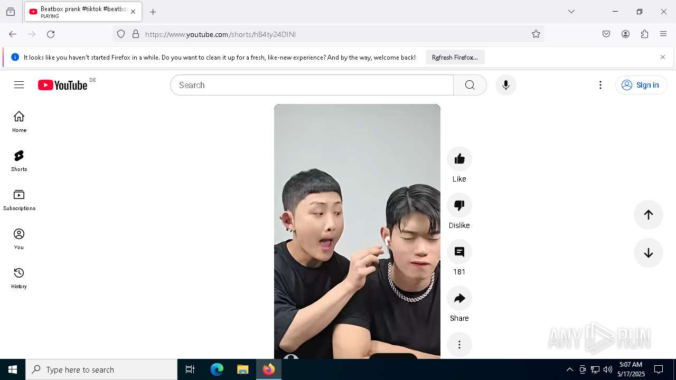Show hidden system tray icons
This screenshot has height=380, width=676.
point(569,369)
